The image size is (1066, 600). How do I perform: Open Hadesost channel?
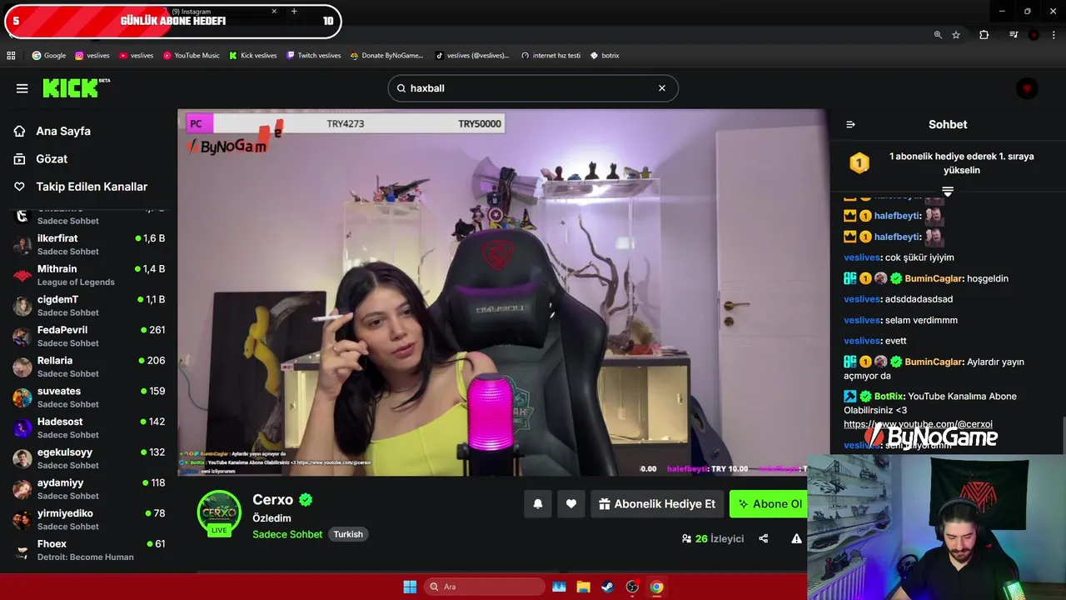(88, 427)
